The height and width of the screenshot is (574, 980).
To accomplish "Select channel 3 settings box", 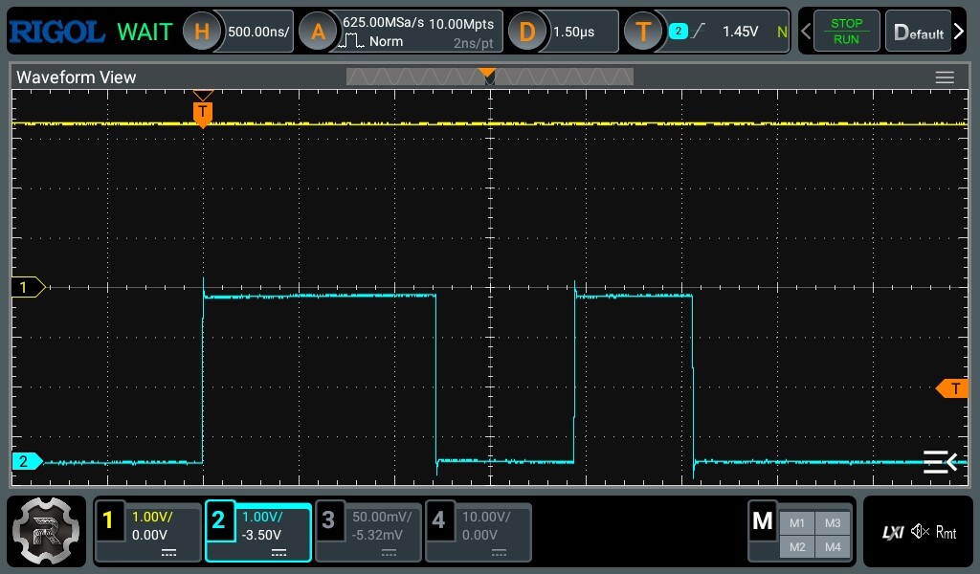I will tap(367, 531).
